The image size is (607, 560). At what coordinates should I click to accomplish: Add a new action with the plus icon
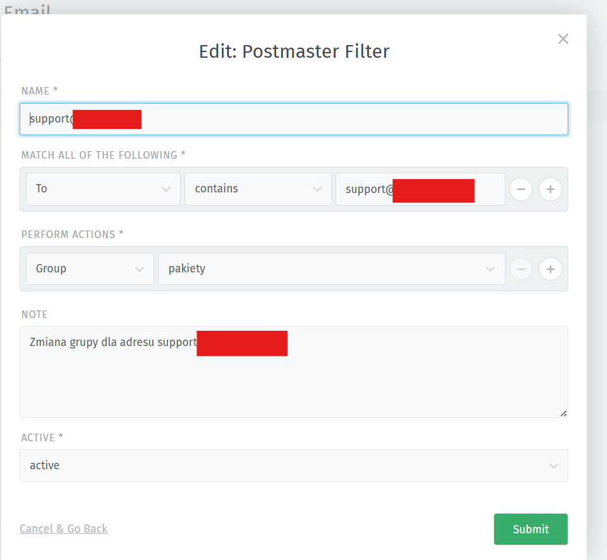click(x=551, y=269)
